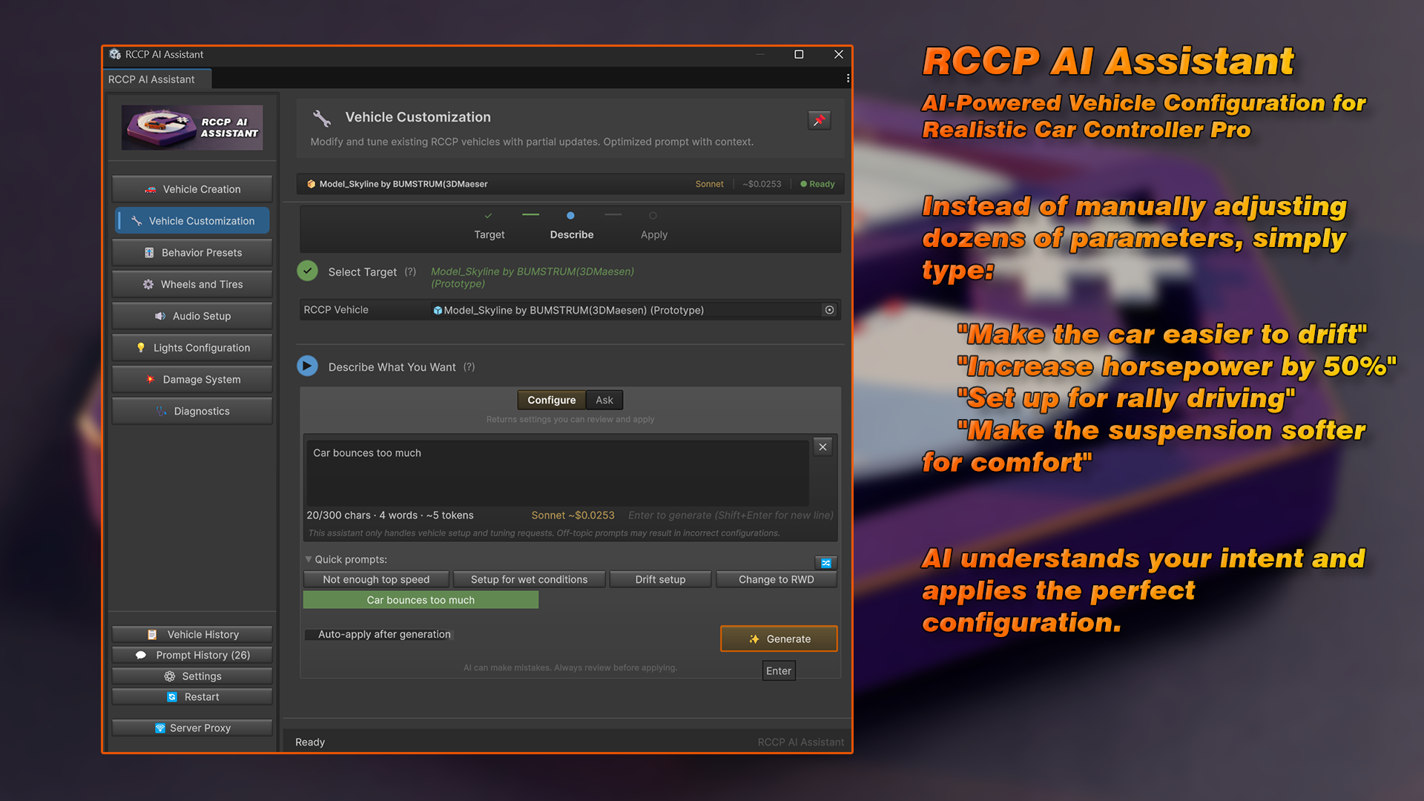Select the RCCP AI Assistant window tab

(156, 79)
